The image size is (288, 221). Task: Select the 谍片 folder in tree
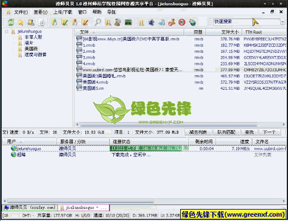(29, 43)
